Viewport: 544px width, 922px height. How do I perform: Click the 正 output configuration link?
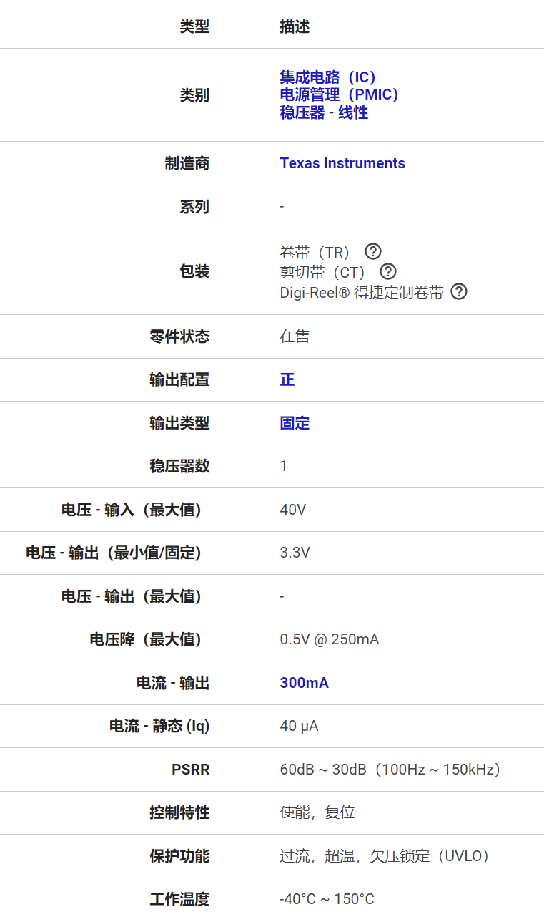click(287, 379)
